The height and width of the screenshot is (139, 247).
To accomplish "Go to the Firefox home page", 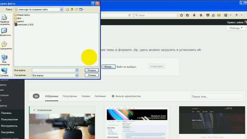I will point(201,15).
